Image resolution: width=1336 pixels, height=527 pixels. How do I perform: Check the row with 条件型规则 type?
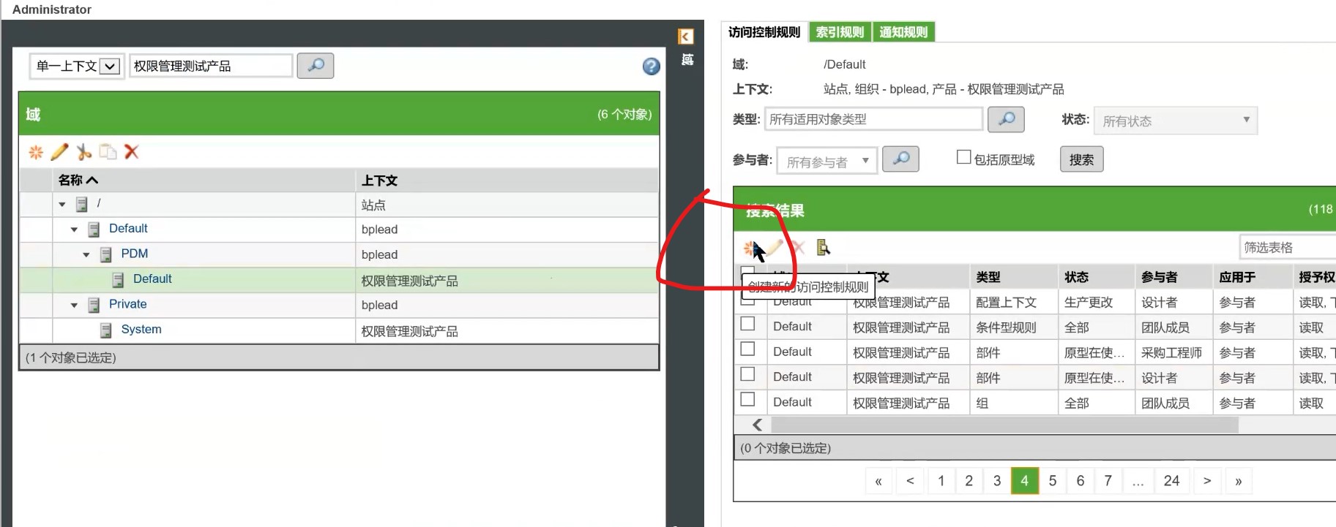pos(747,324)
